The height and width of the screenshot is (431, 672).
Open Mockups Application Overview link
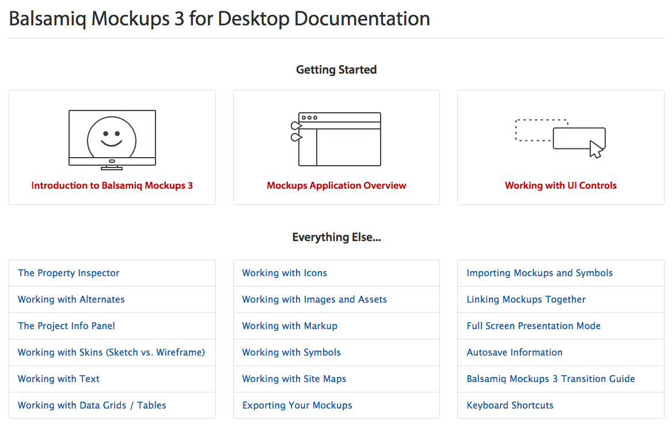pyautogui.click(x=336, y=185)
